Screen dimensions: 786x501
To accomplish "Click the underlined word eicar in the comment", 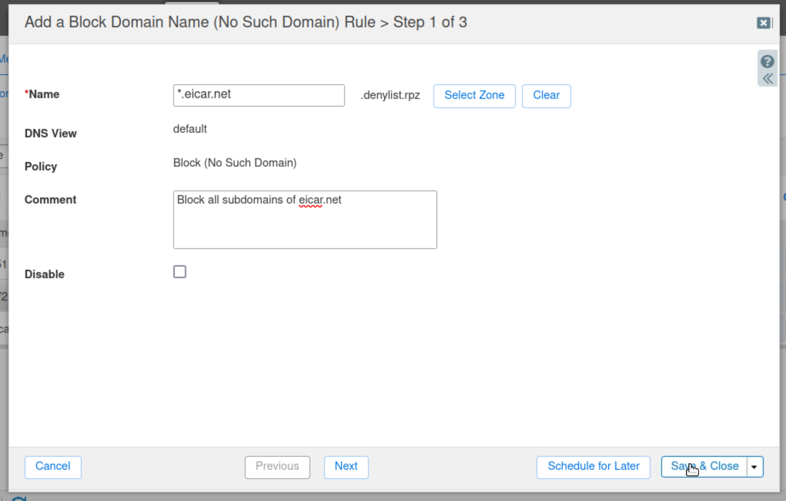I will [310, 200].
